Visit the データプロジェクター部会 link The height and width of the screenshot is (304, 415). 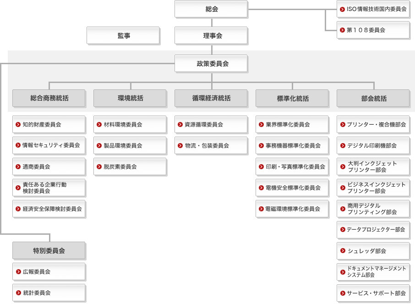(376, 229)
